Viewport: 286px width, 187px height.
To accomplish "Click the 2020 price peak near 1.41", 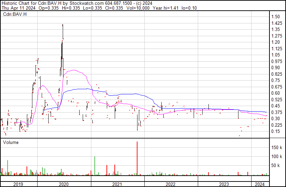I will 62,25.
